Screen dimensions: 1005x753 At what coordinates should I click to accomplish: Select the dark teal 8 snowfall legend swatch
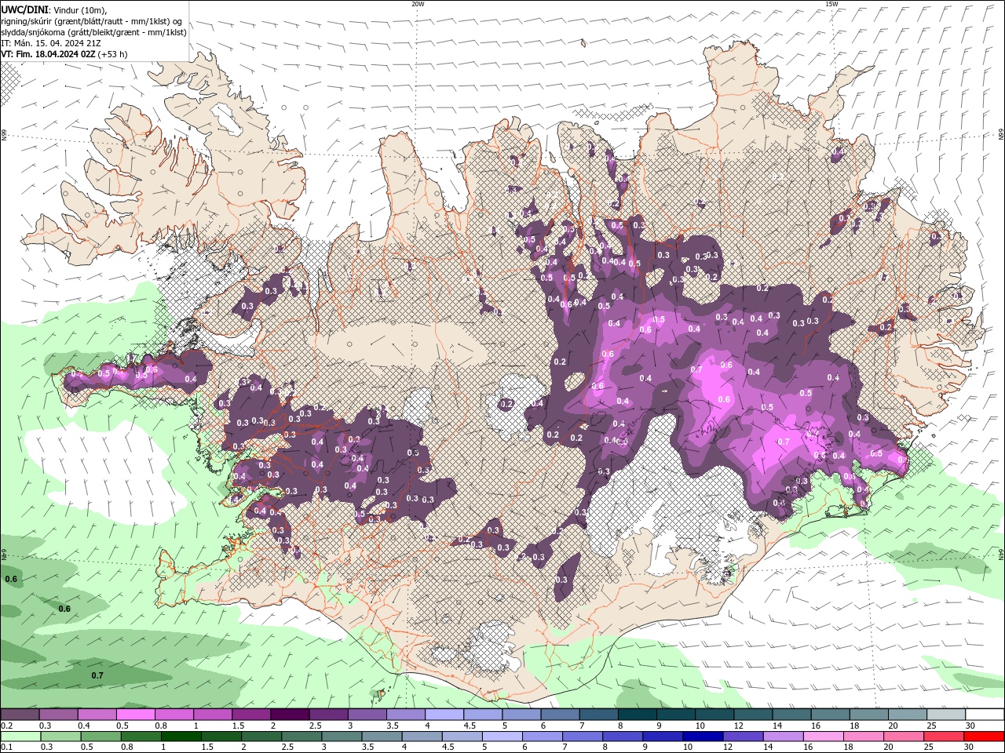637,715
